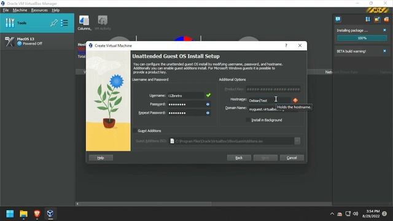393x221 pixels.
Task: Click the horizontal scrollbar left arrow
Action: [x=77, y=204]
